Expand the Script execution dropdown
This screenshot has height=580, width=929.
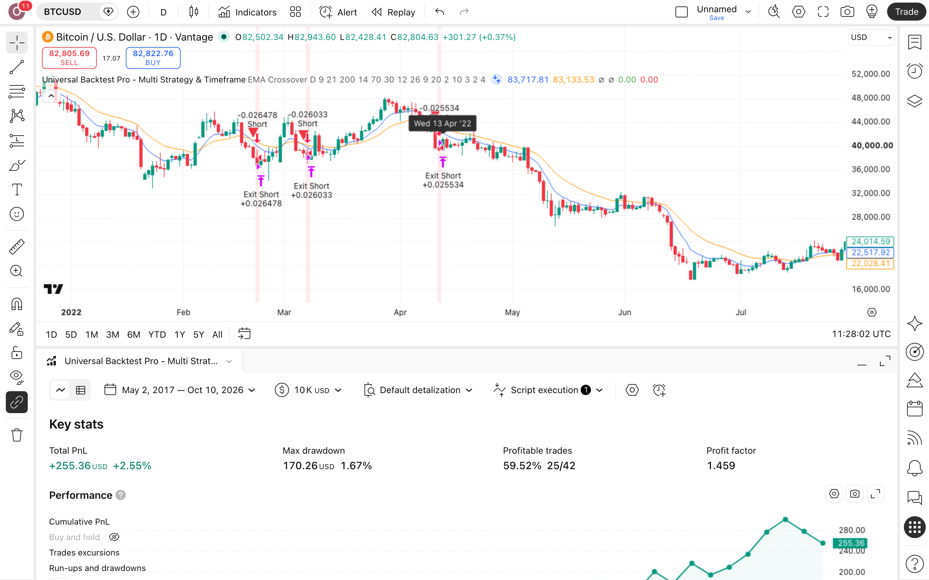coord(548,390)
